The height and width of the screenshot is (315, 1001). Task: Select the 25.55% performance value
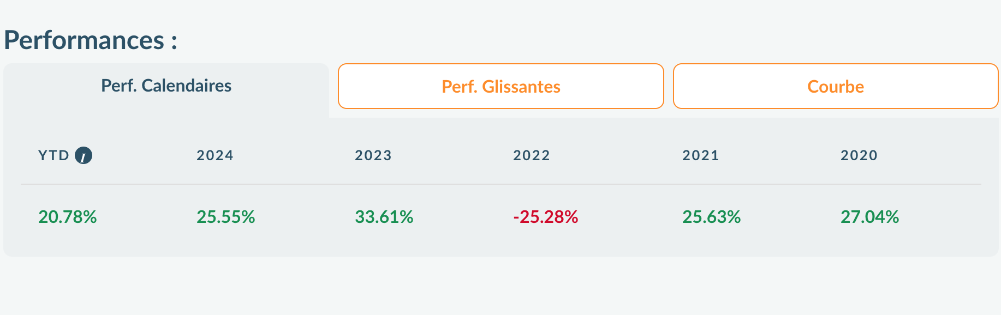click(x=225, y=217)
